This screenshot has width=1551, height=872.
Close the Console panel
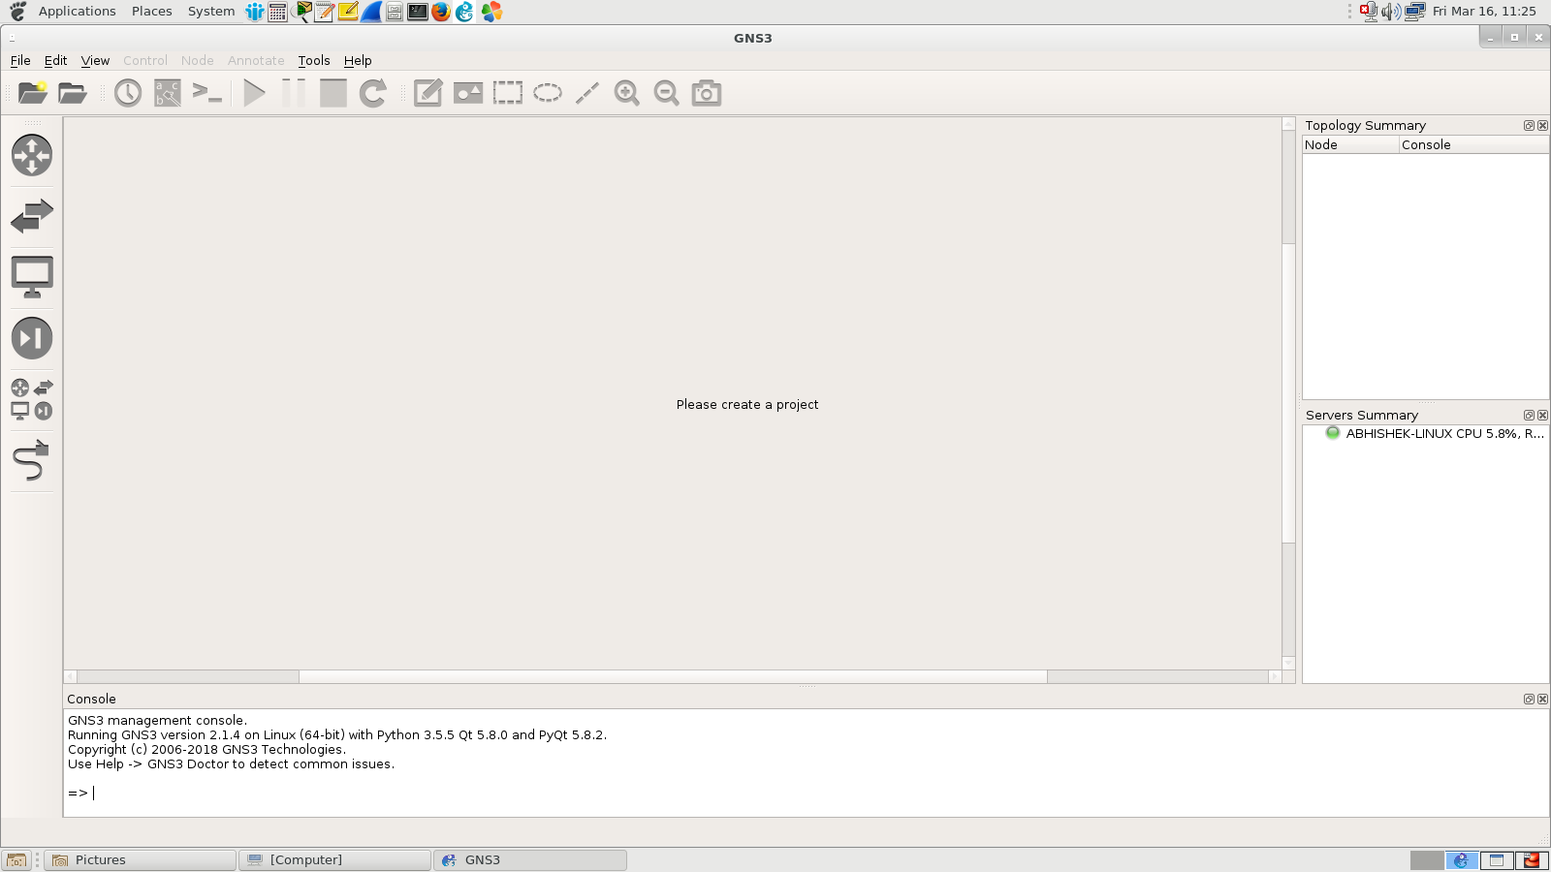1542,699
